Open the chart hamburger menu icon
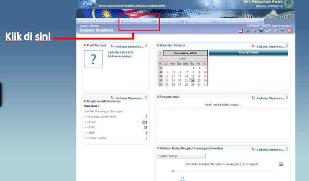This screenshot has width=309, height=181. [281, 164]
